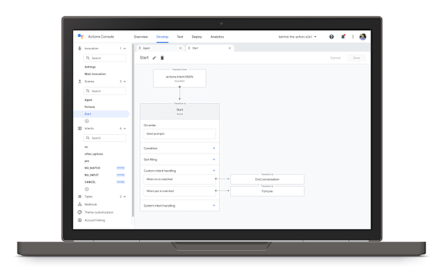Viewport: 444px width, 276px height.
Task: Click the user profile avatar
Action: pyautogui.click(x=362, y=37)
